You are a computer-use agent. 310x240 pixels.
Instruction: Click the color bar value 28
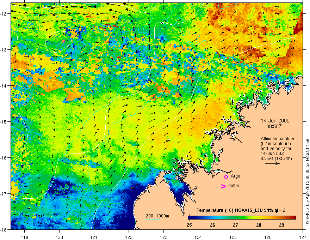(259, 225)
